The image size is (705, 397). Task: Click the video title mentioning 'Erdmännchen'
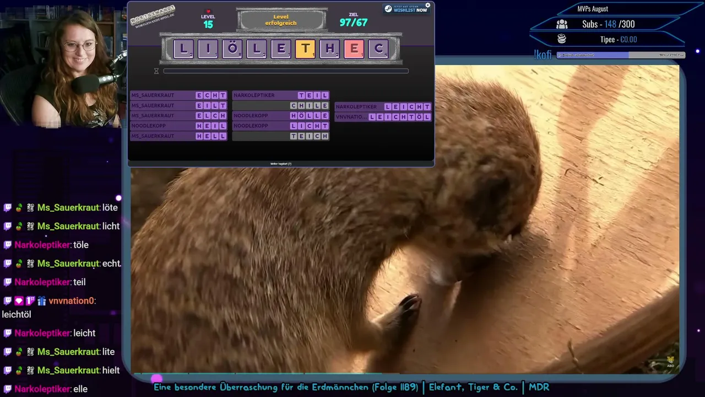pyautogui.click(x=351, y=388)
